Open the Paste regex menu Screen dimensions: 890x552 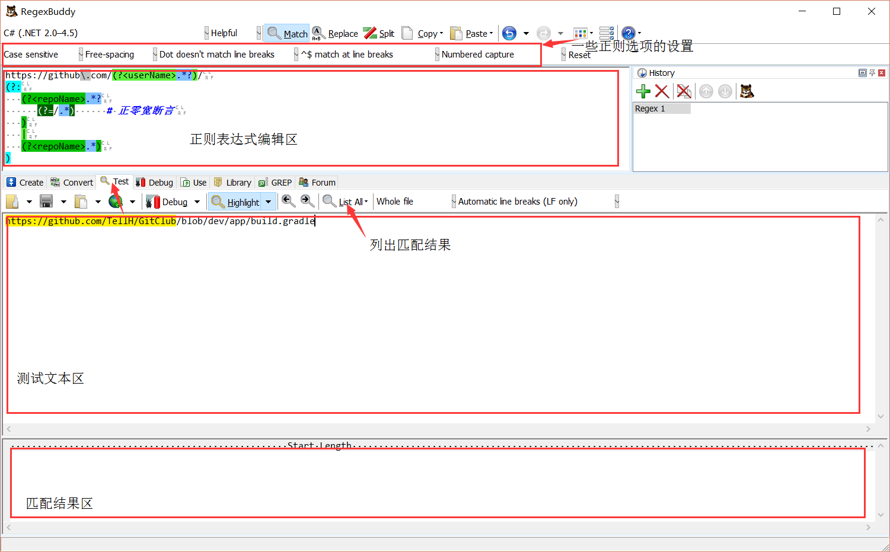(x=471, y=33)
